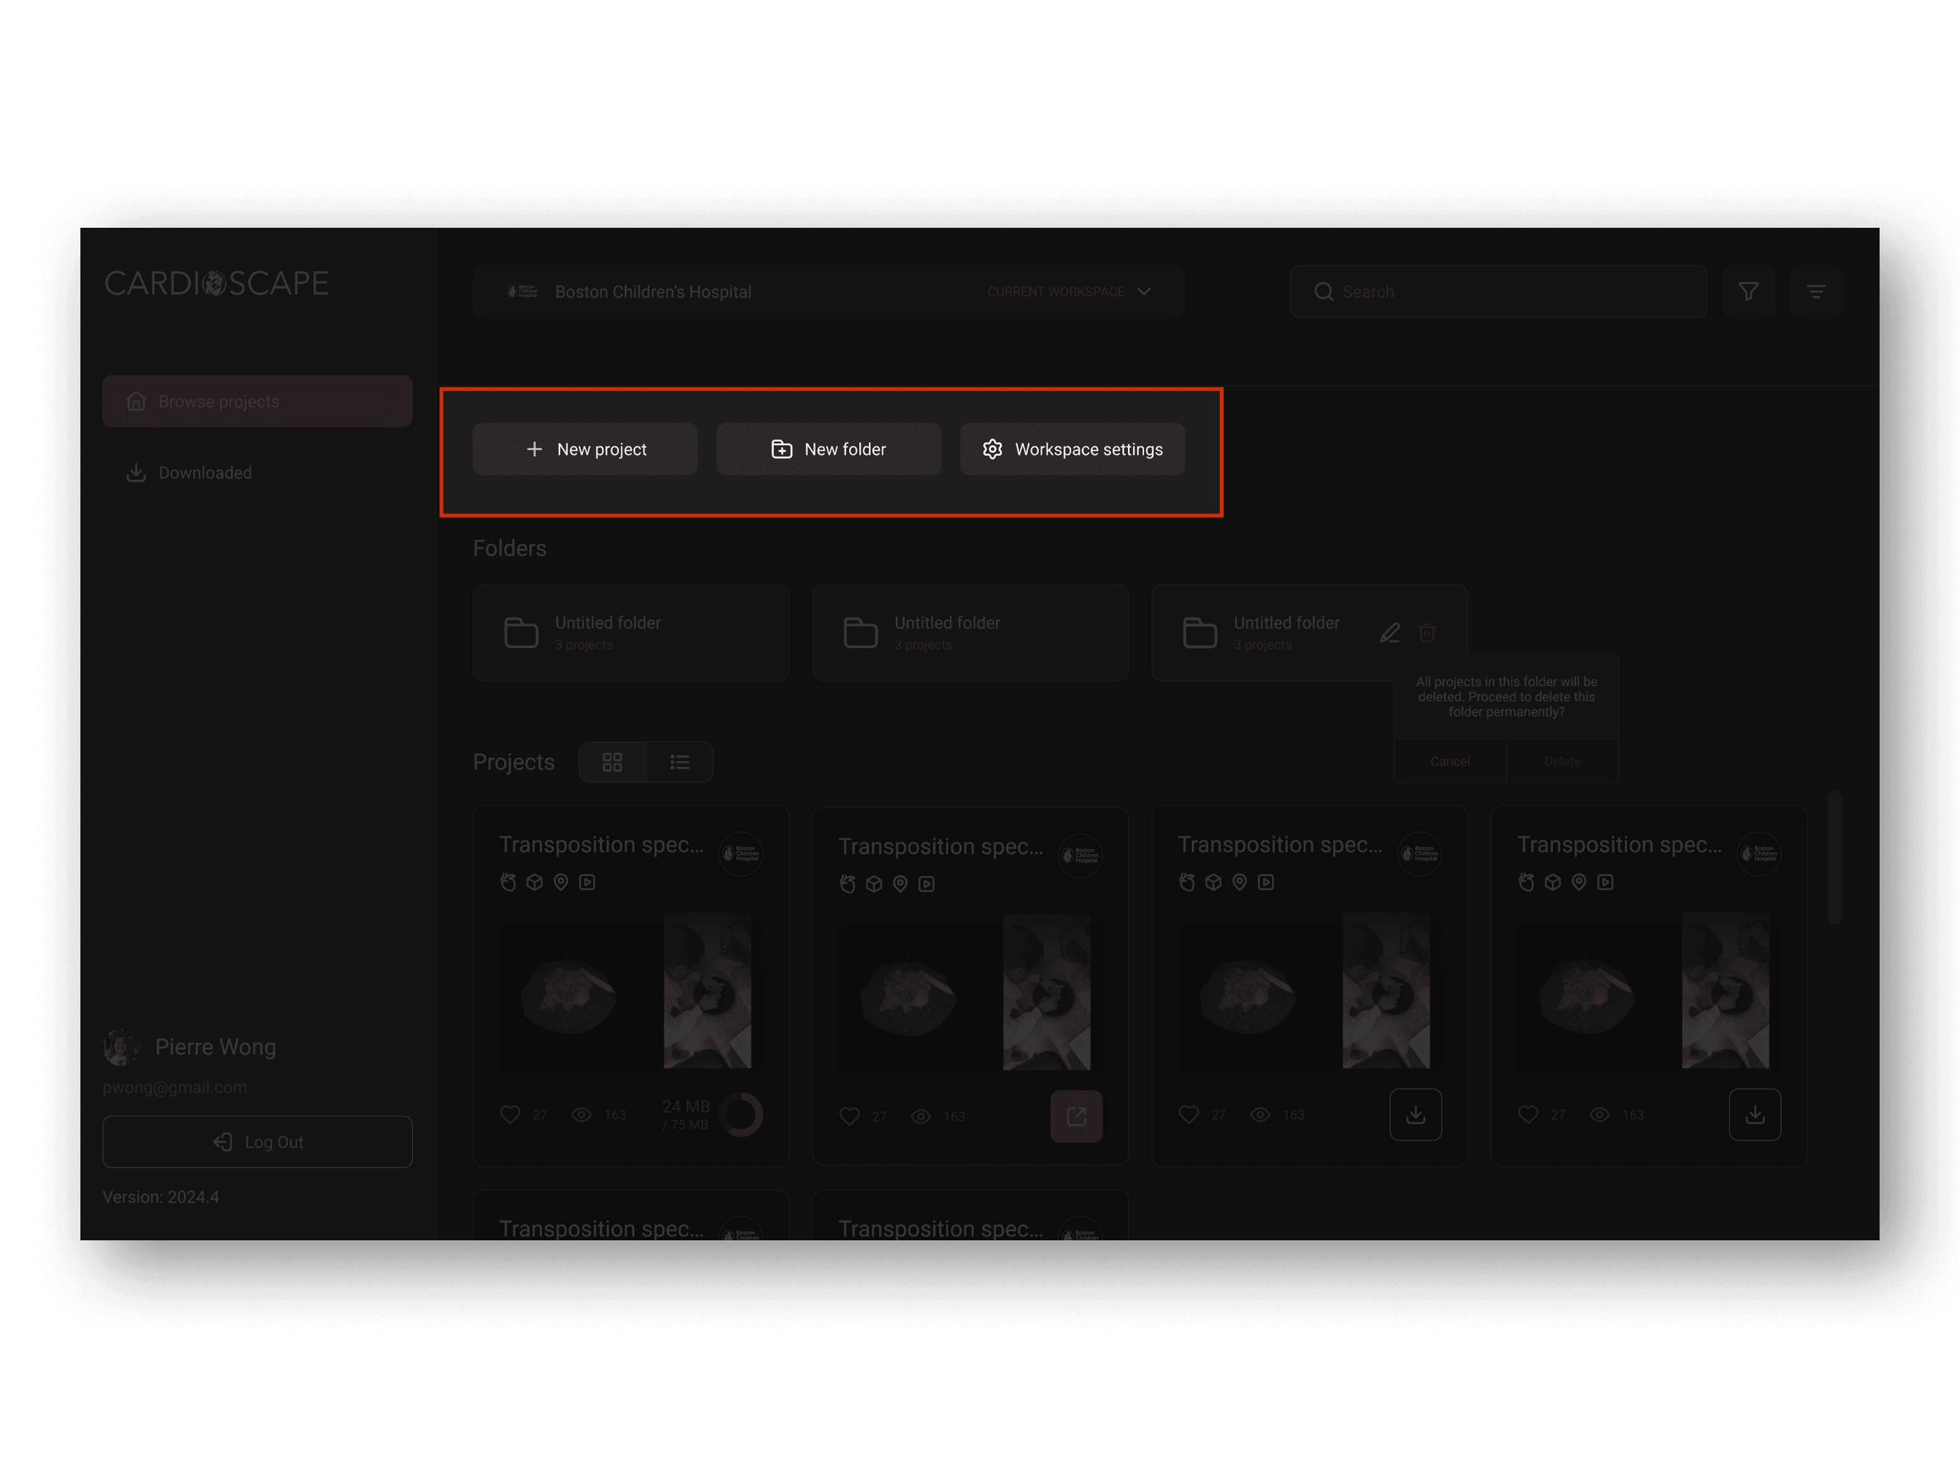1960x1470 pixels.
Task: Like the fourth project card heart
Action: pyautogui.click(x=1527, y=1114)
